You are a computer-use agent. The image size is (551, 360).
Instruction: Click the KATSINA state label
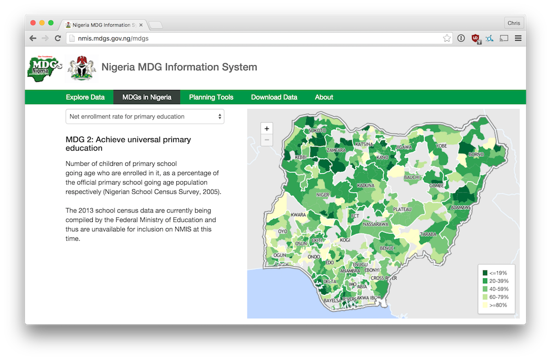[x=365, y=144]
